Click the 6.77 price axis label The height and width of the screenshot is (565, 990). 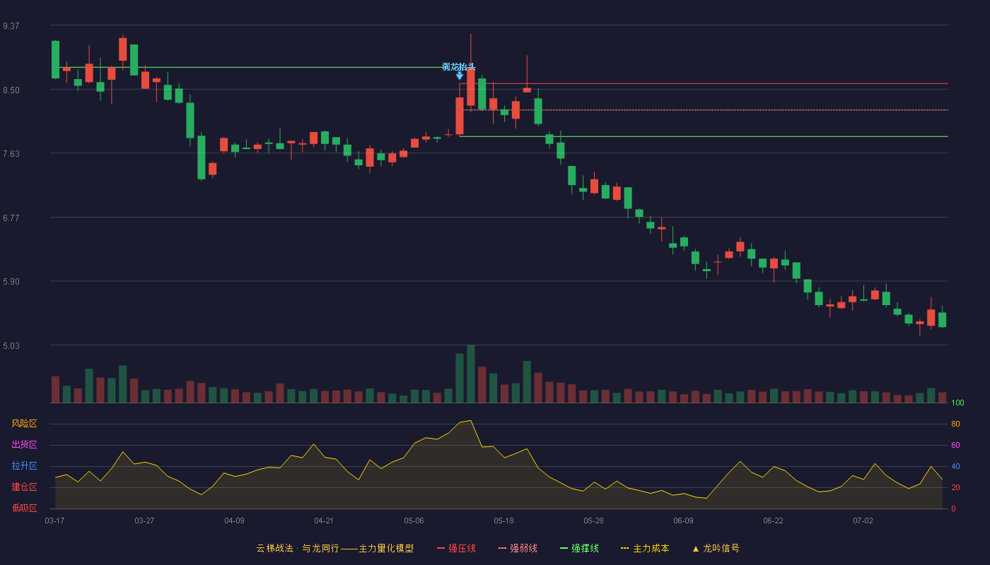pos(11,218)
